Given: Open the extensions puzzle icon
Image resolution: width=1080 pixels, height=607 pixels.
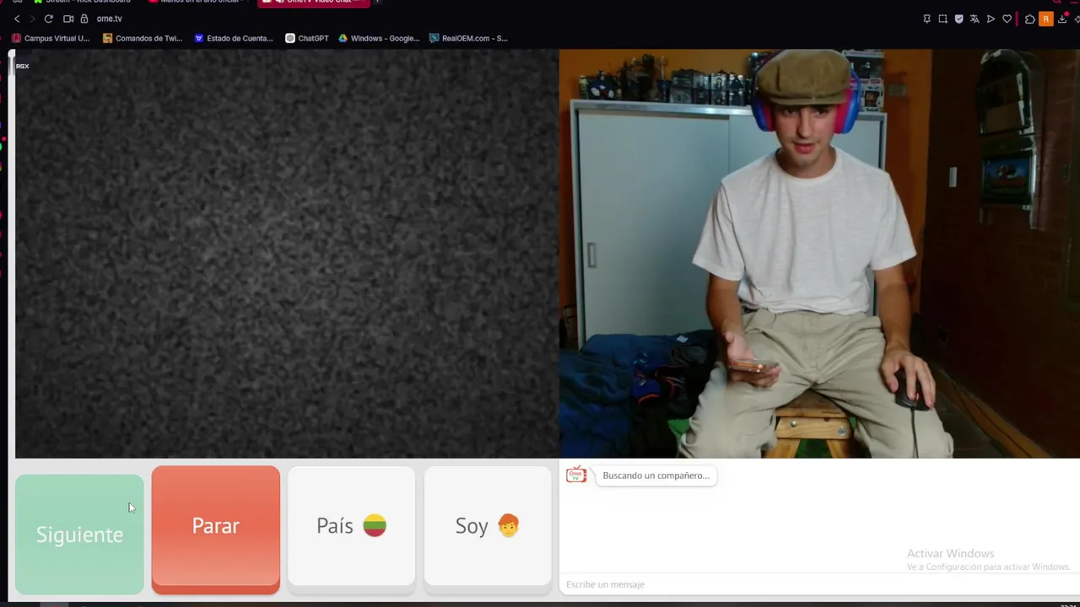Looking at the screenshot, I should tap(1030, 19).
